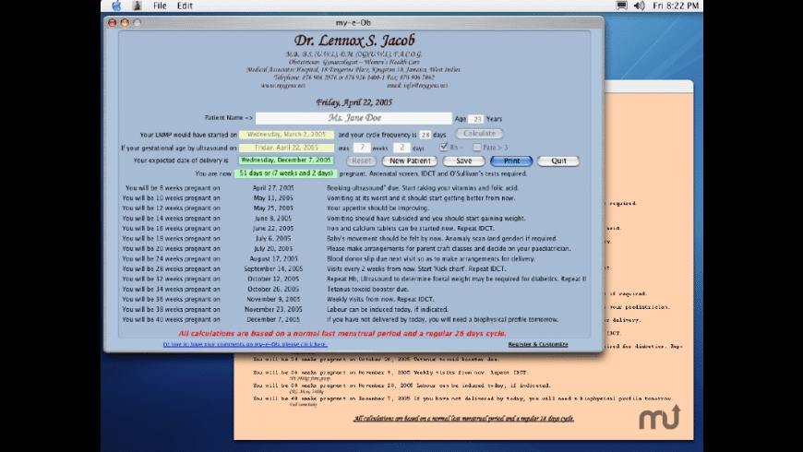The height and width of the screenshot is (452, 803).
Task: Click the cycle frequency field showing 28
Action: [425, 135]
